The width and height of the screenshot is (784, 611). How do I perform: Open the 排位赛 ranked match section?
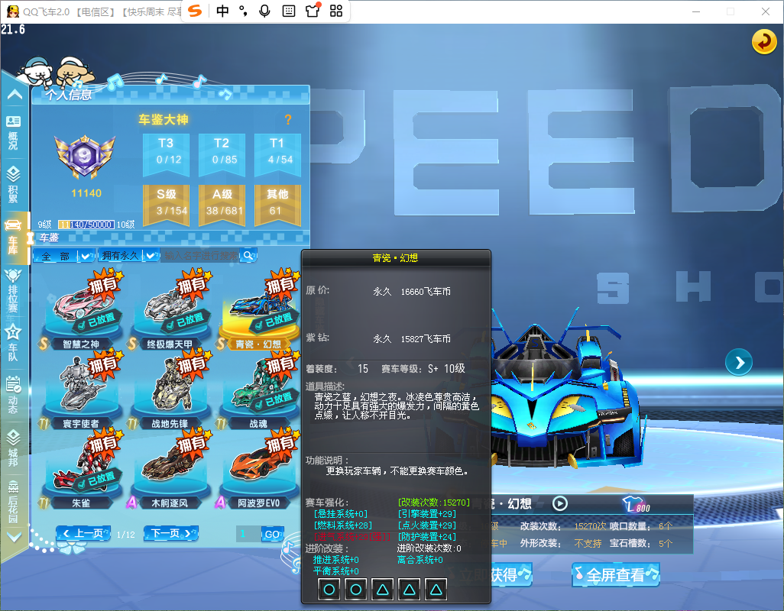pos(14,291)
